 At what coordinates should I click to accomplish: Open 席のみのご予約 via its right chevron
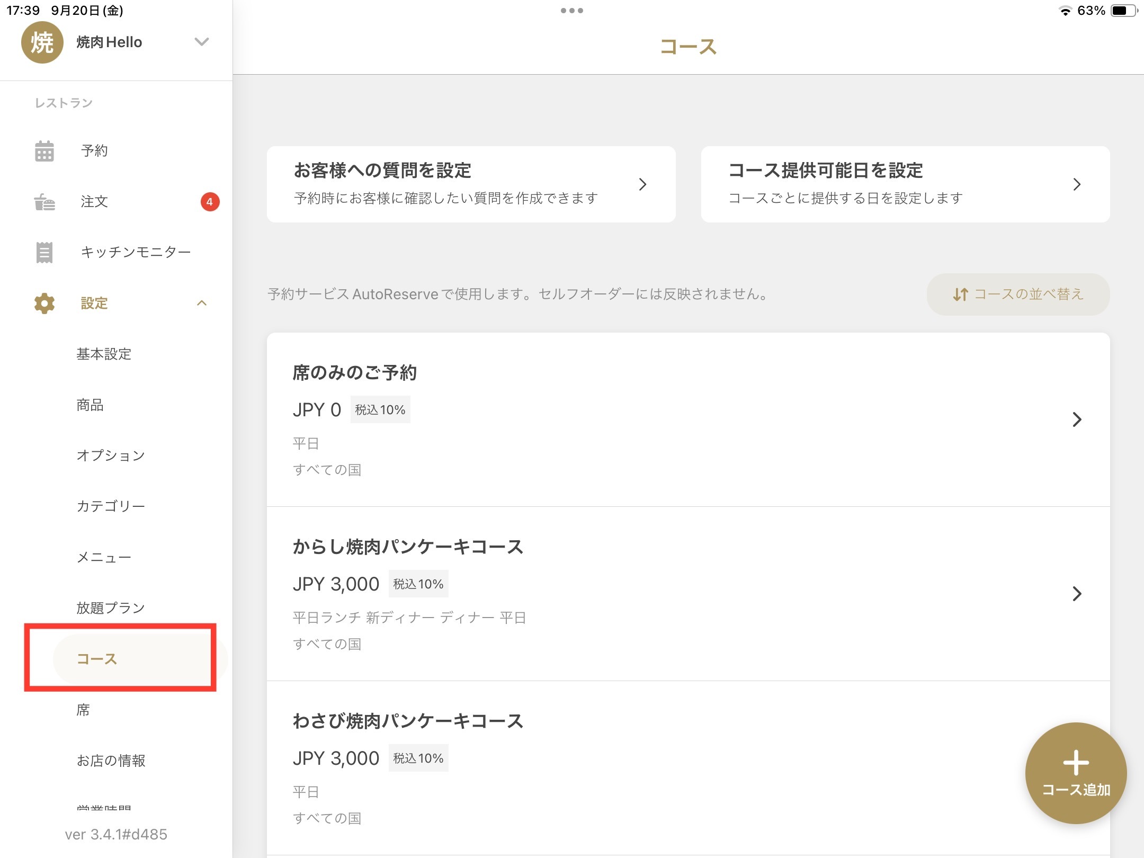(x=1076, y=419)
